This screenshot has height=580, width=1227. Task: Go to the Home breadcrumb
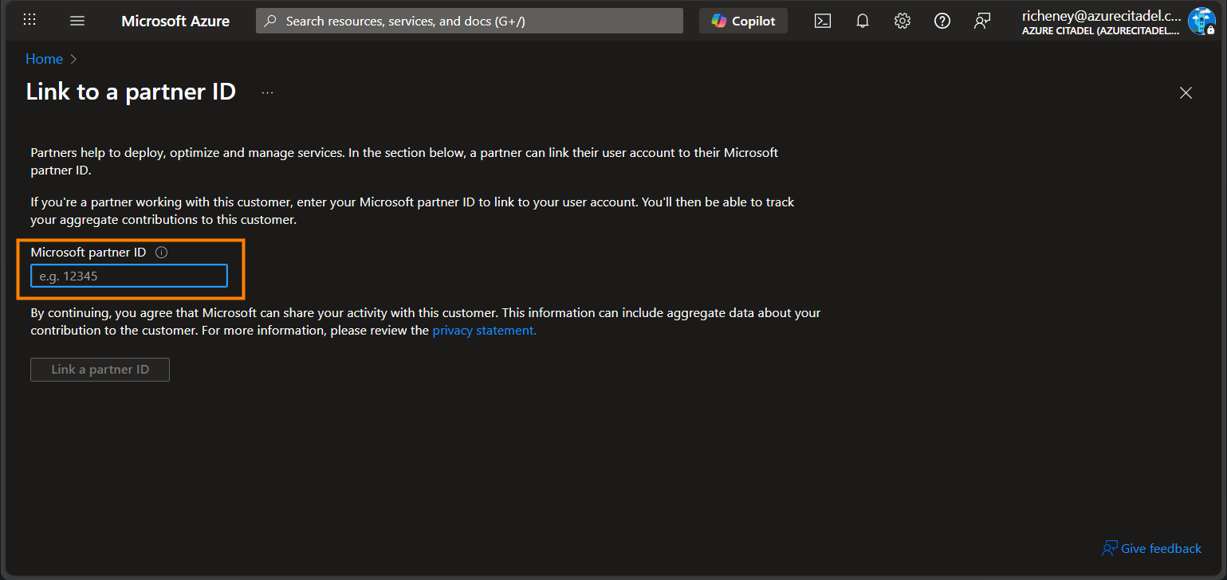coord(44,59)
